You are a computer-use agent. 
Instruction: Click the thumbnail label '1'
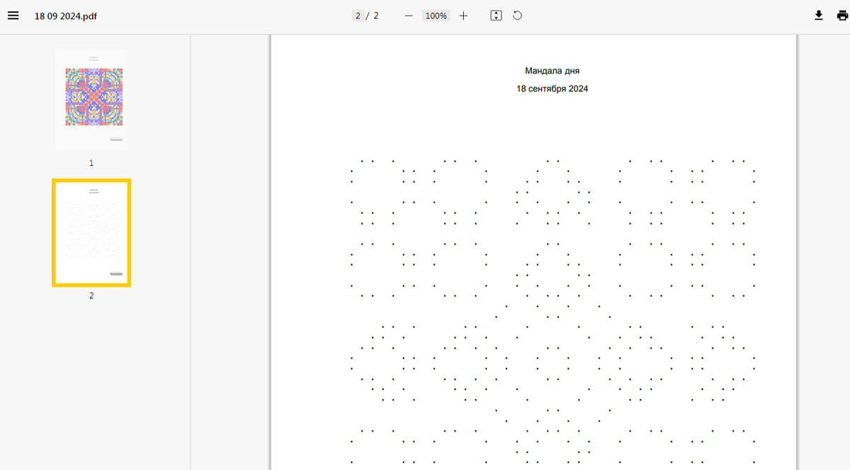[91, 163]
